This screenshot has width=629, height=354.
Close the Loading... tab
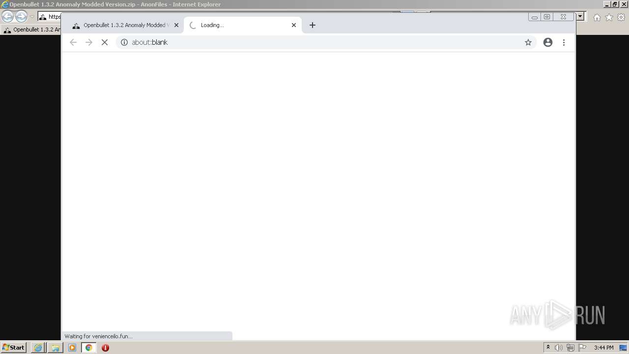294,25
